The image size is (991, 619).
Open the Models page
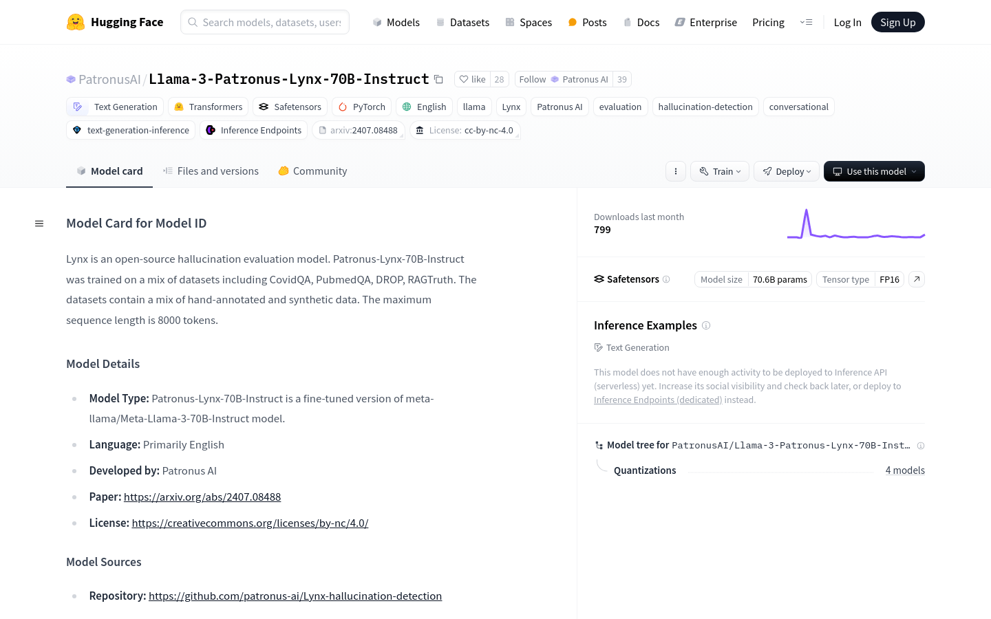click(396, 22)
